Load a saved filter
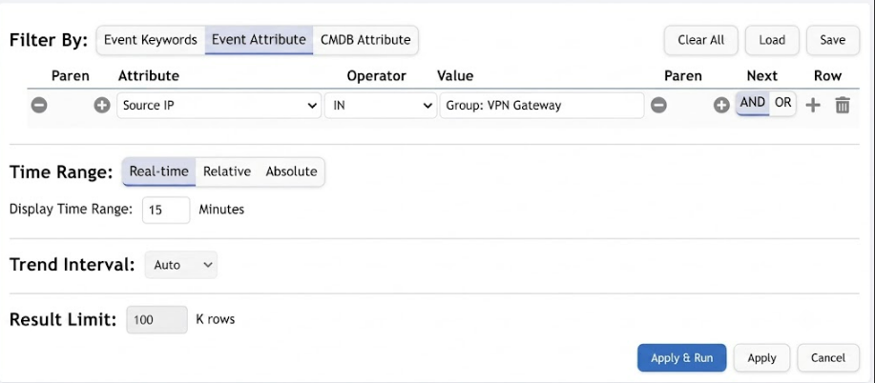 click(x=772, y=40)
